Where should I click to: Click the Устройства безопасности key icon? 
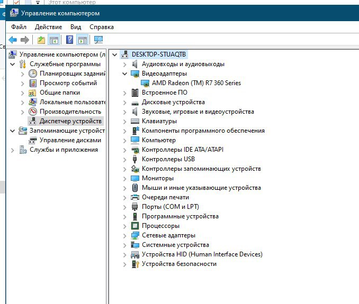pyautogui.click(x=136, y=264)
